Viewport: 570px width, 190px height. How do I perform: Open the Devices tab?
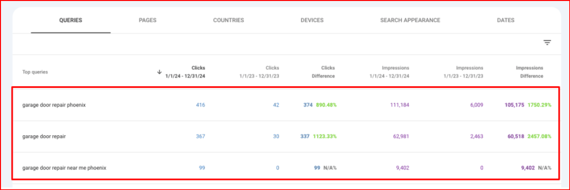(x=312, y=20)
